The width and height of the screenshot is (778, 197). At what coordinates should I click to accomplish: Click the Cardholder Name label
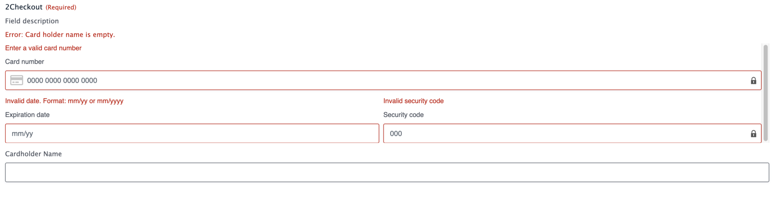[x=33, y=154]
